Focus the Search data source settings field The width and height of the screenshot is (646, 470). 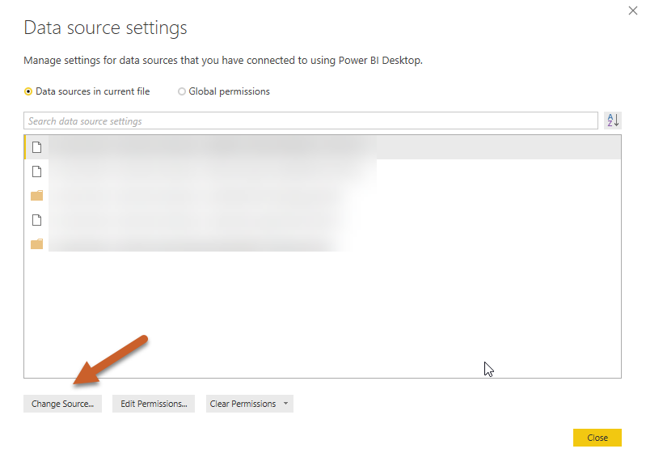click(x=310, y=121)
